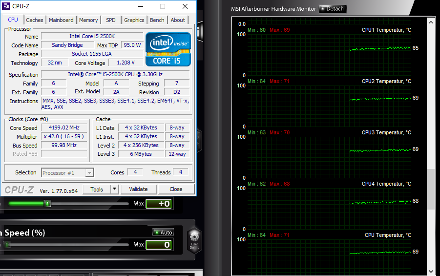Click the Intel Core i5 logo badge
The image size is (440, 276).
click(168, 49)
